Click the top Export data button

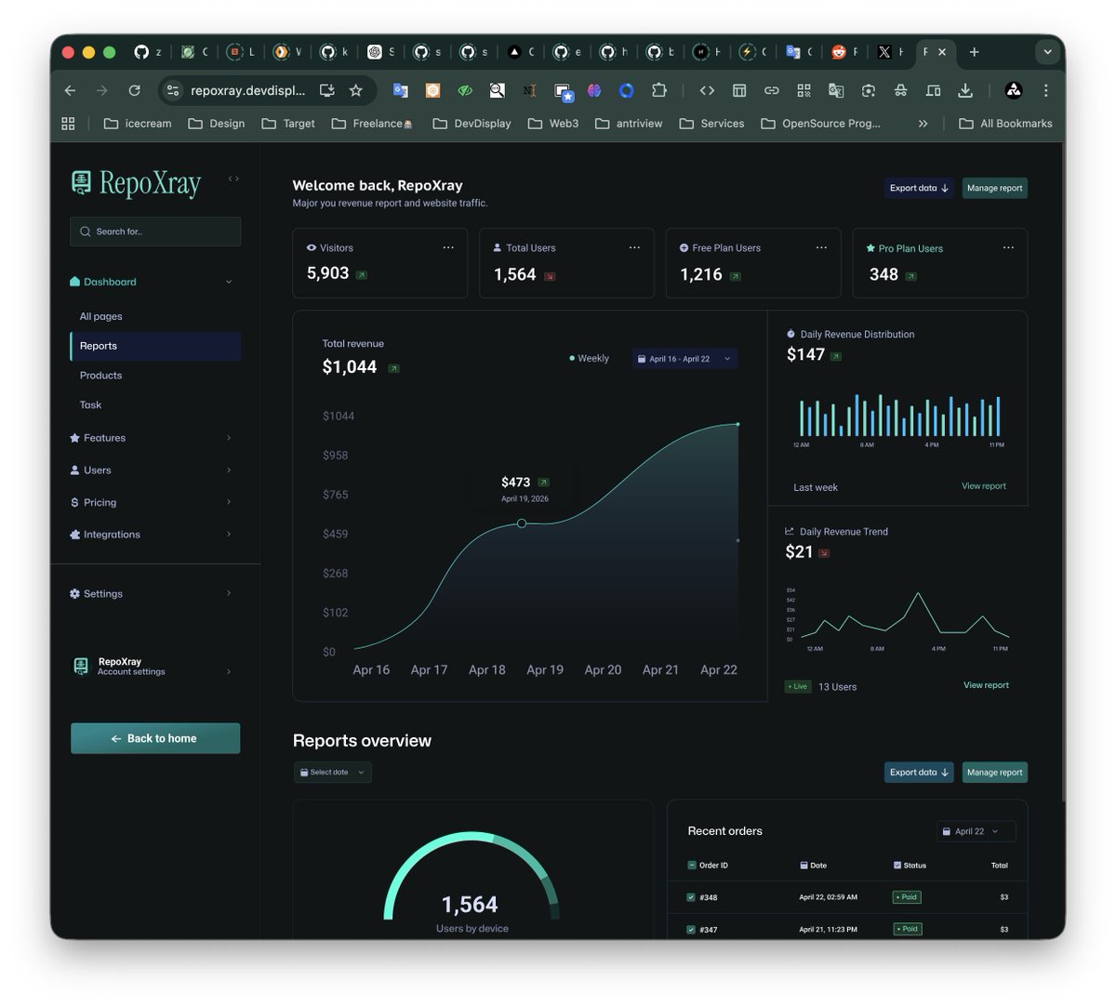919,188
